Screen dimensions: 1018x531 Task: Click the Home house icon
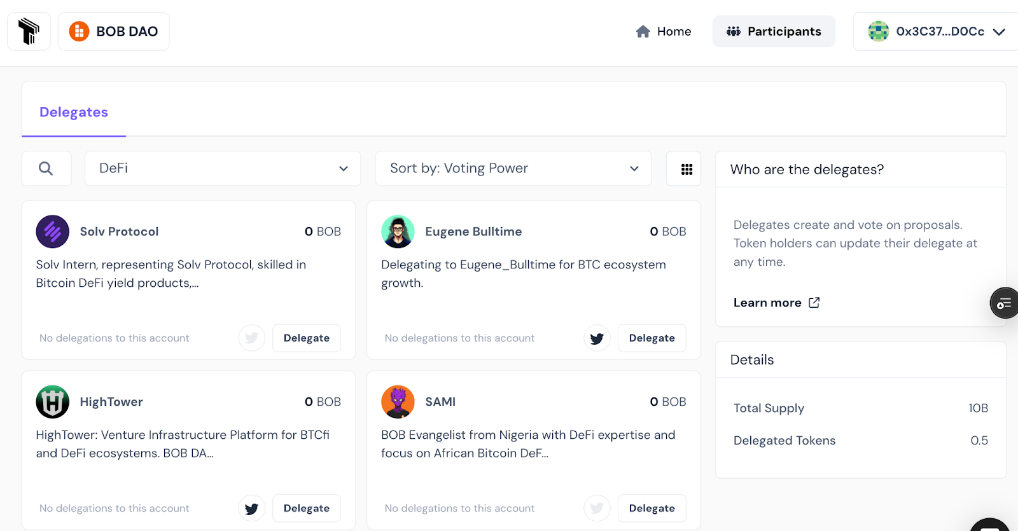[643, 31]
